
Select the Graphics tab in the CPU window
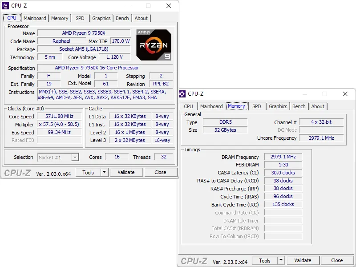101,18
